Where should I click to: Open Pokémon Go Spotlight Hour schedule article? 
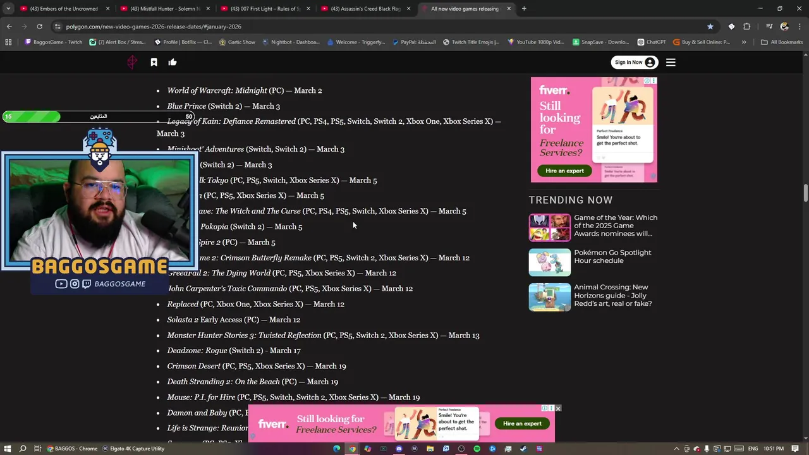[612, 257]
